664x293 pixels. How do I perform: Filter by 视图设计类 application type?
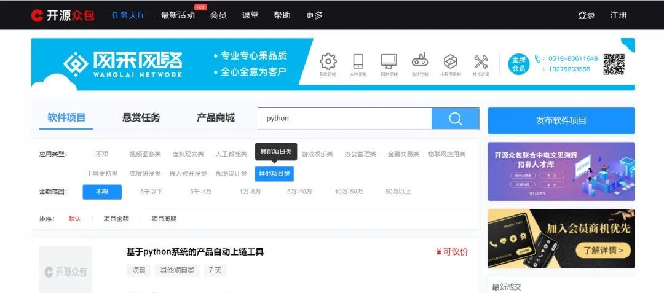(231, 174)
